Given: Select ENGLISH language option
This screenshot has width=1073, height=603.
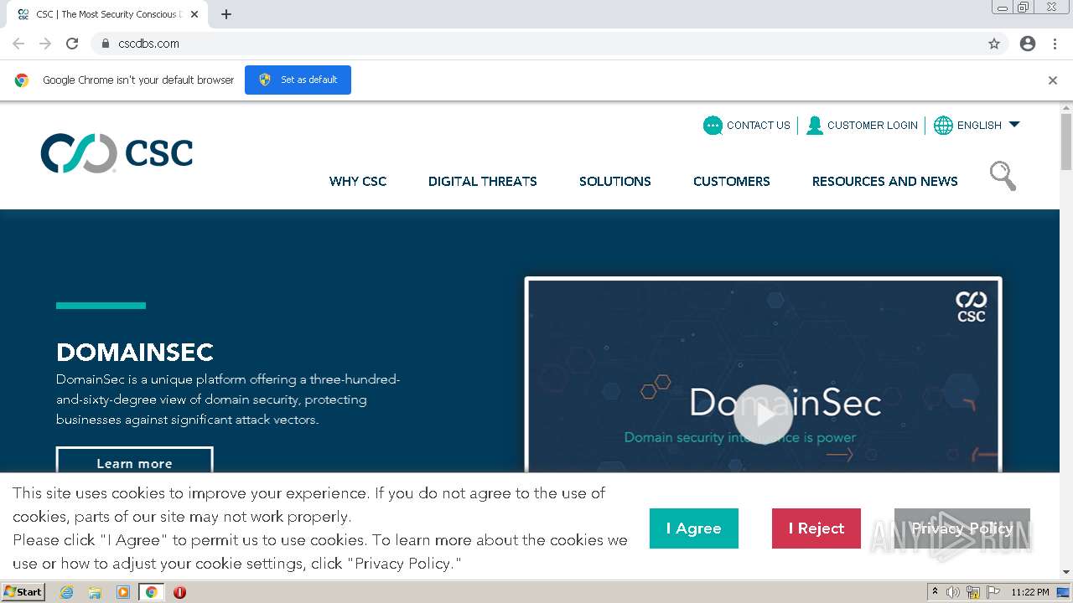Looking at the screenshot, I should point(979,126).
